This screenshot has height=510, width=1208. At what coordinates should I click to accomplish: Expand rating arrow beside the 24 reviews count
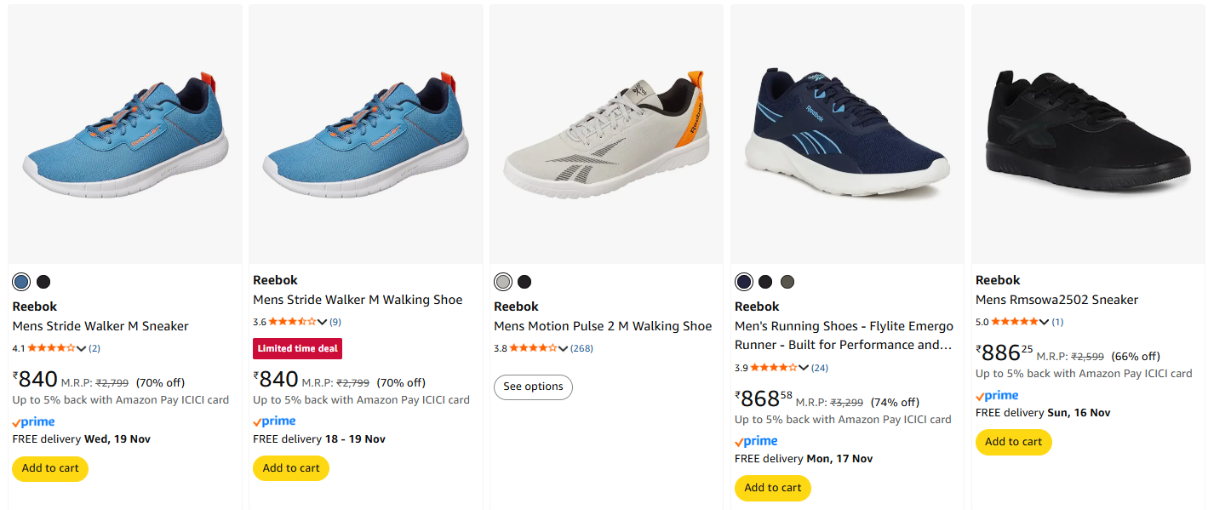click(x=804, y=368)
